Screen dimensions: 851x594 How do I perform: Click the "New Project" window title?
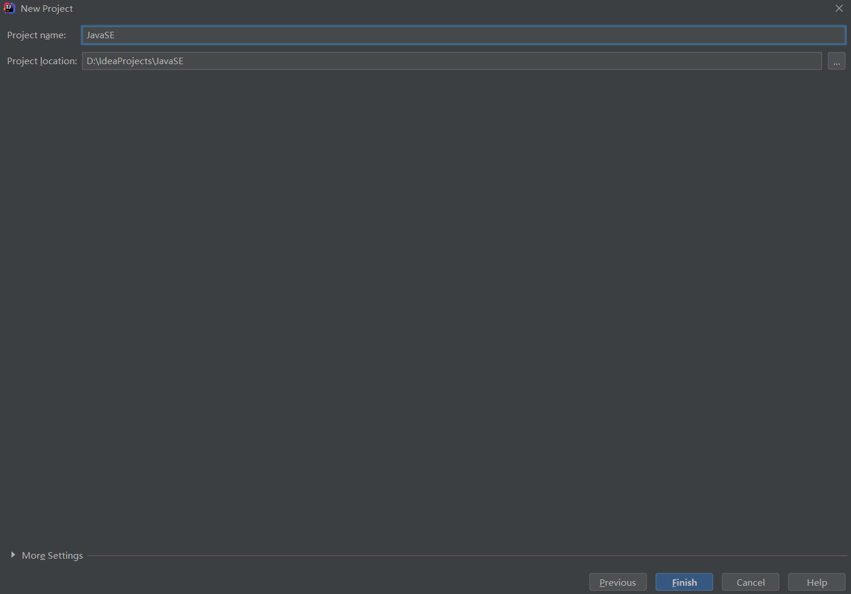point(47,9)
